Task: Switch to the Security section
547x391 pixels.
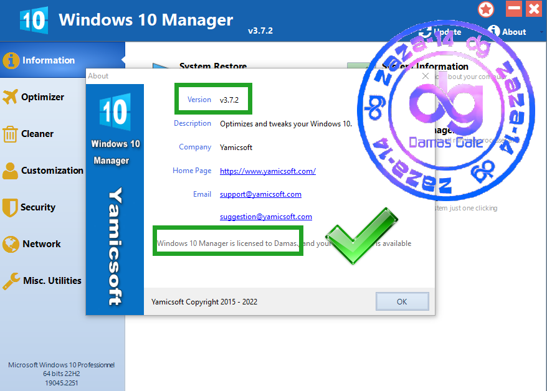Action: pyautogui.click(x=38, y=207)
